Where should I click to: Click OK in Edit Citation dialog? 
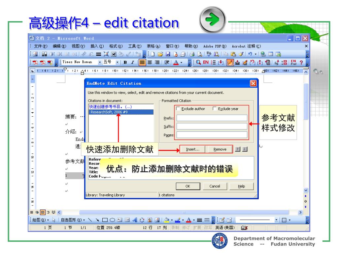[x=188, y=186]
